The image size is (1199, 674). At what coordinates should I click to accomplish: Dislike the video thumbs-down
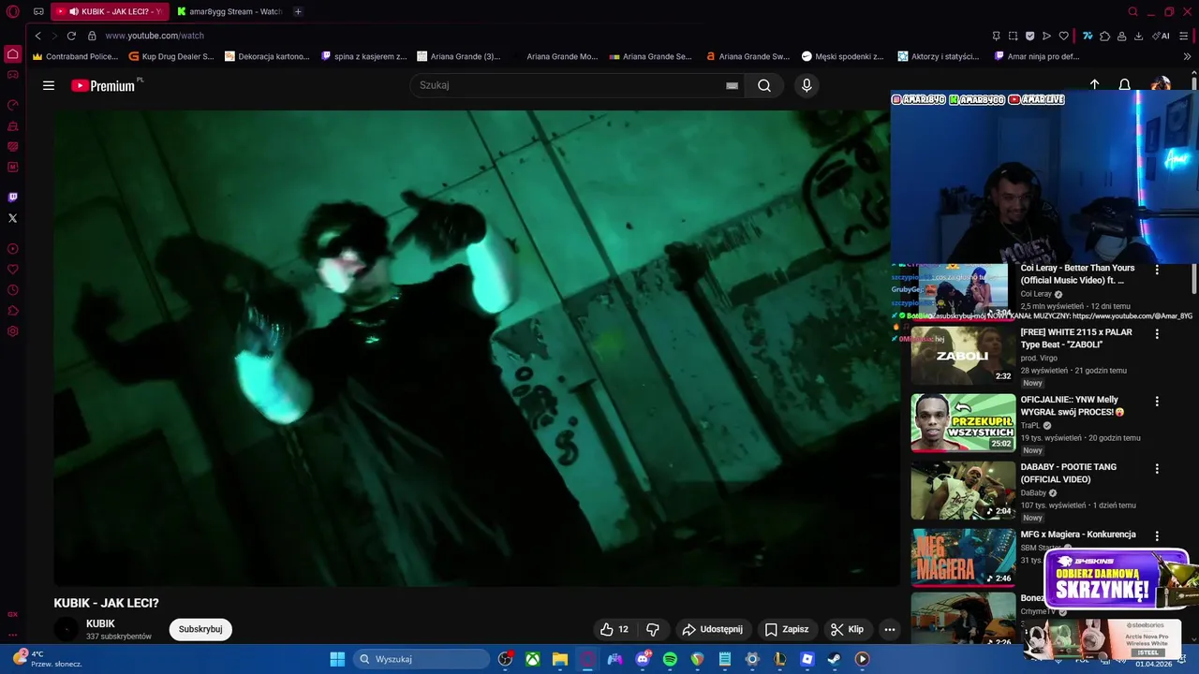pos(653,629)
